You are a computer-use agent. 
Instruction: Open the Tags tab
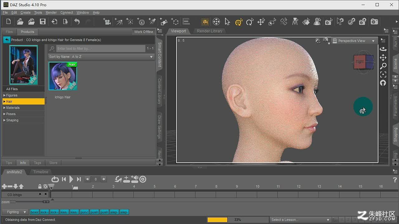coord(37,163)
